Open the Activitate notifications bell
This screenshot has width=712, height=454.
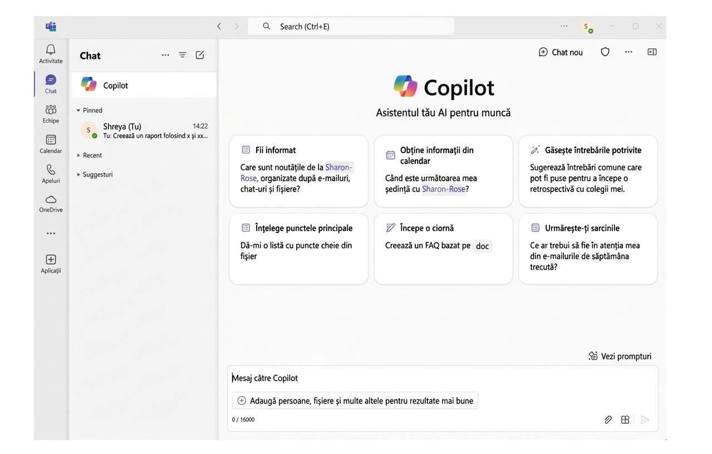click(51, 54)
